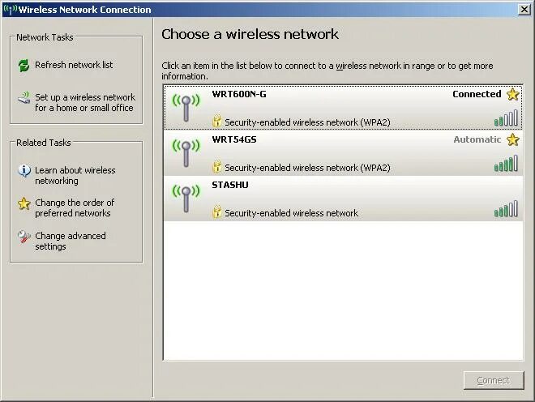This screenshot has width=535, height=402.
Task: Click the blue info icon for learning about wireless
Action: click(x=24, y=170)
